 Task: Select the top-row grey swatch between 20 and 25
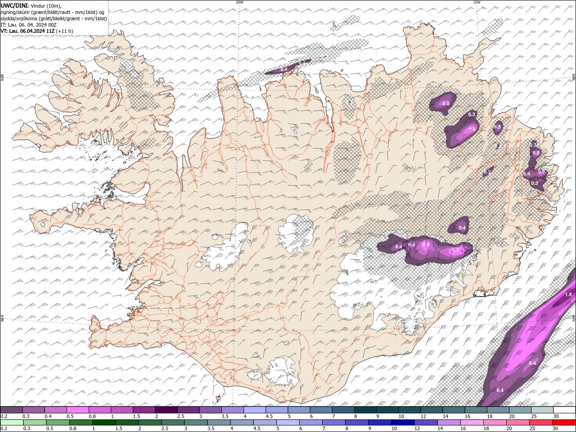520,410
